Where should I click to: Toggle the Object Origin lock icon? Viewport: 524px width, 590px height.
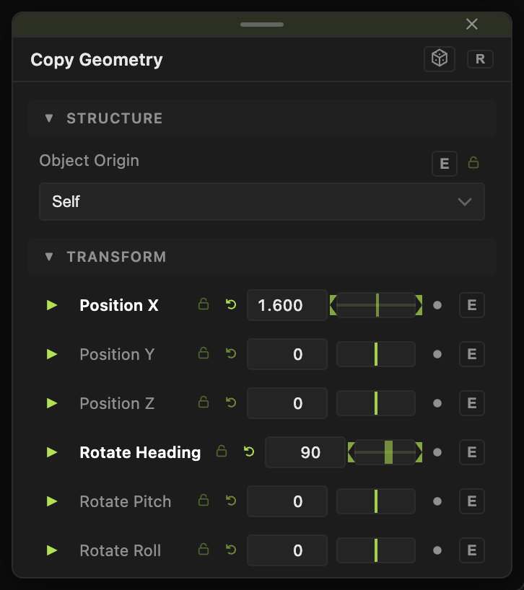[x=473, y=162]
